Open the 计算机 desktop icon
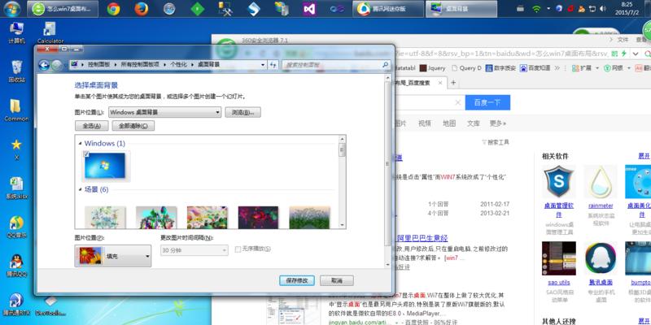The width and height of the screenshot is (651, 325). point(16,33)
